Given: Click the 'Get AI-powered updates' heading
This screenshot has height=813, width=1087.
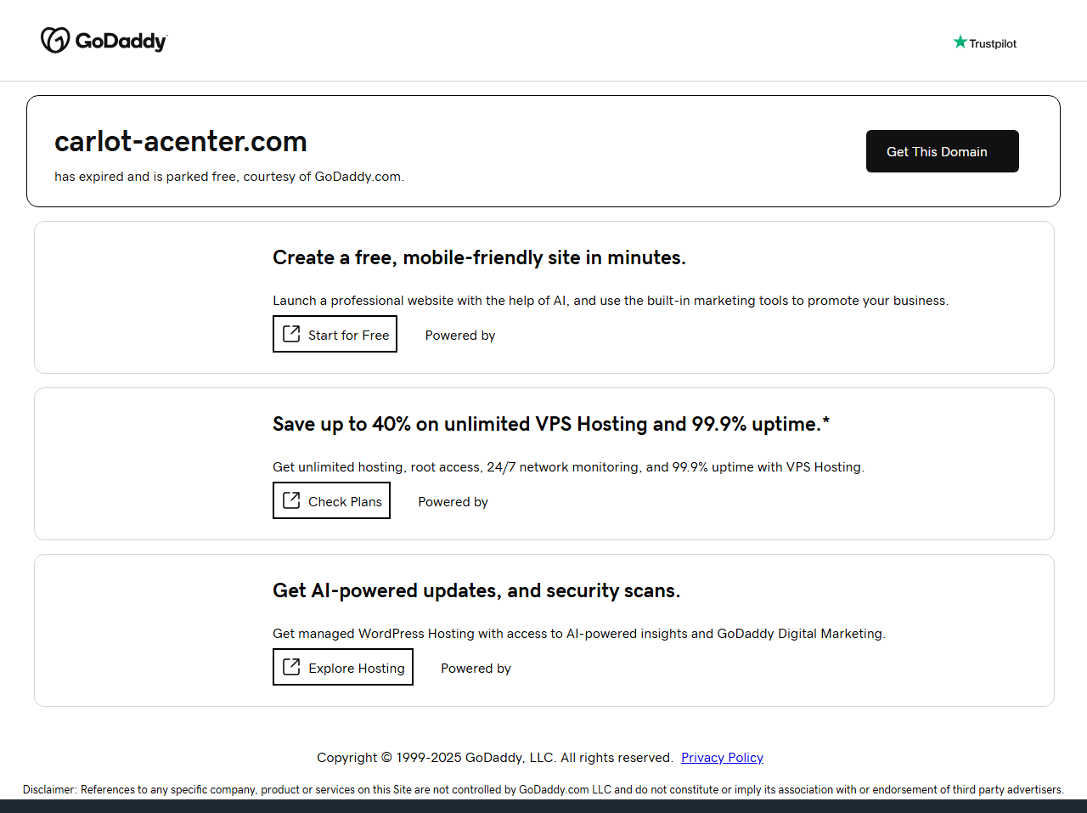Looking at the screenshot, I should click(x=476, y=590).
